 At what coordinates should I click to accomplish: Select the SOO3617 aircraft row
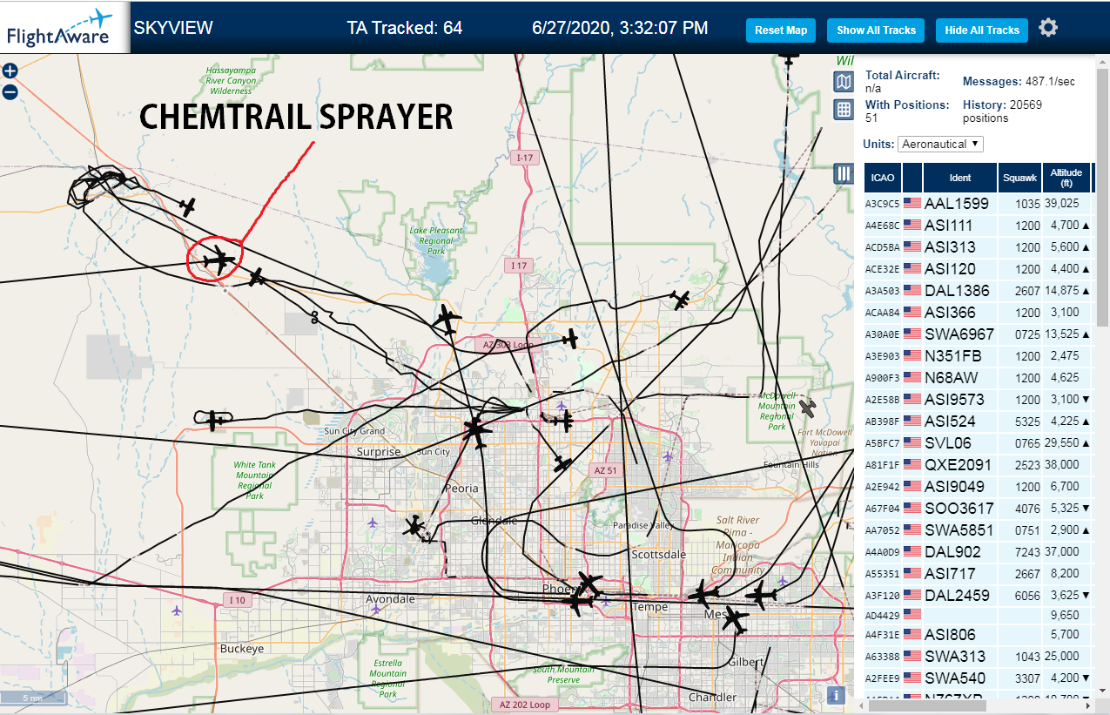point(978,508)
